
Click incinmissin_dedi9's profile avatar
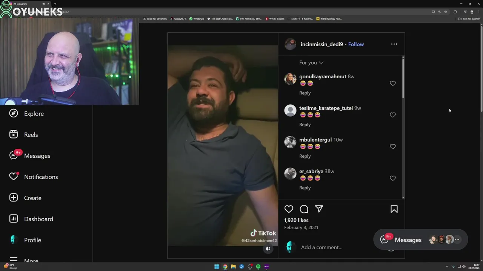tap(290, 44)
